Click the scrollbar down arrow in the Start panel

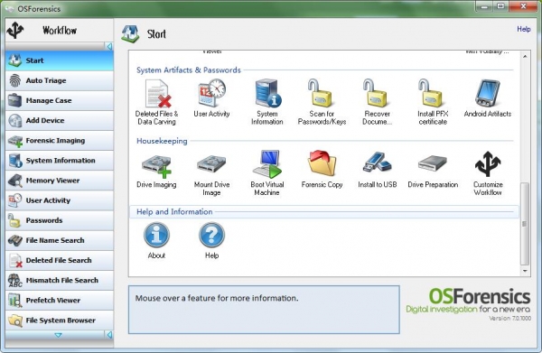tap(525, 271)
